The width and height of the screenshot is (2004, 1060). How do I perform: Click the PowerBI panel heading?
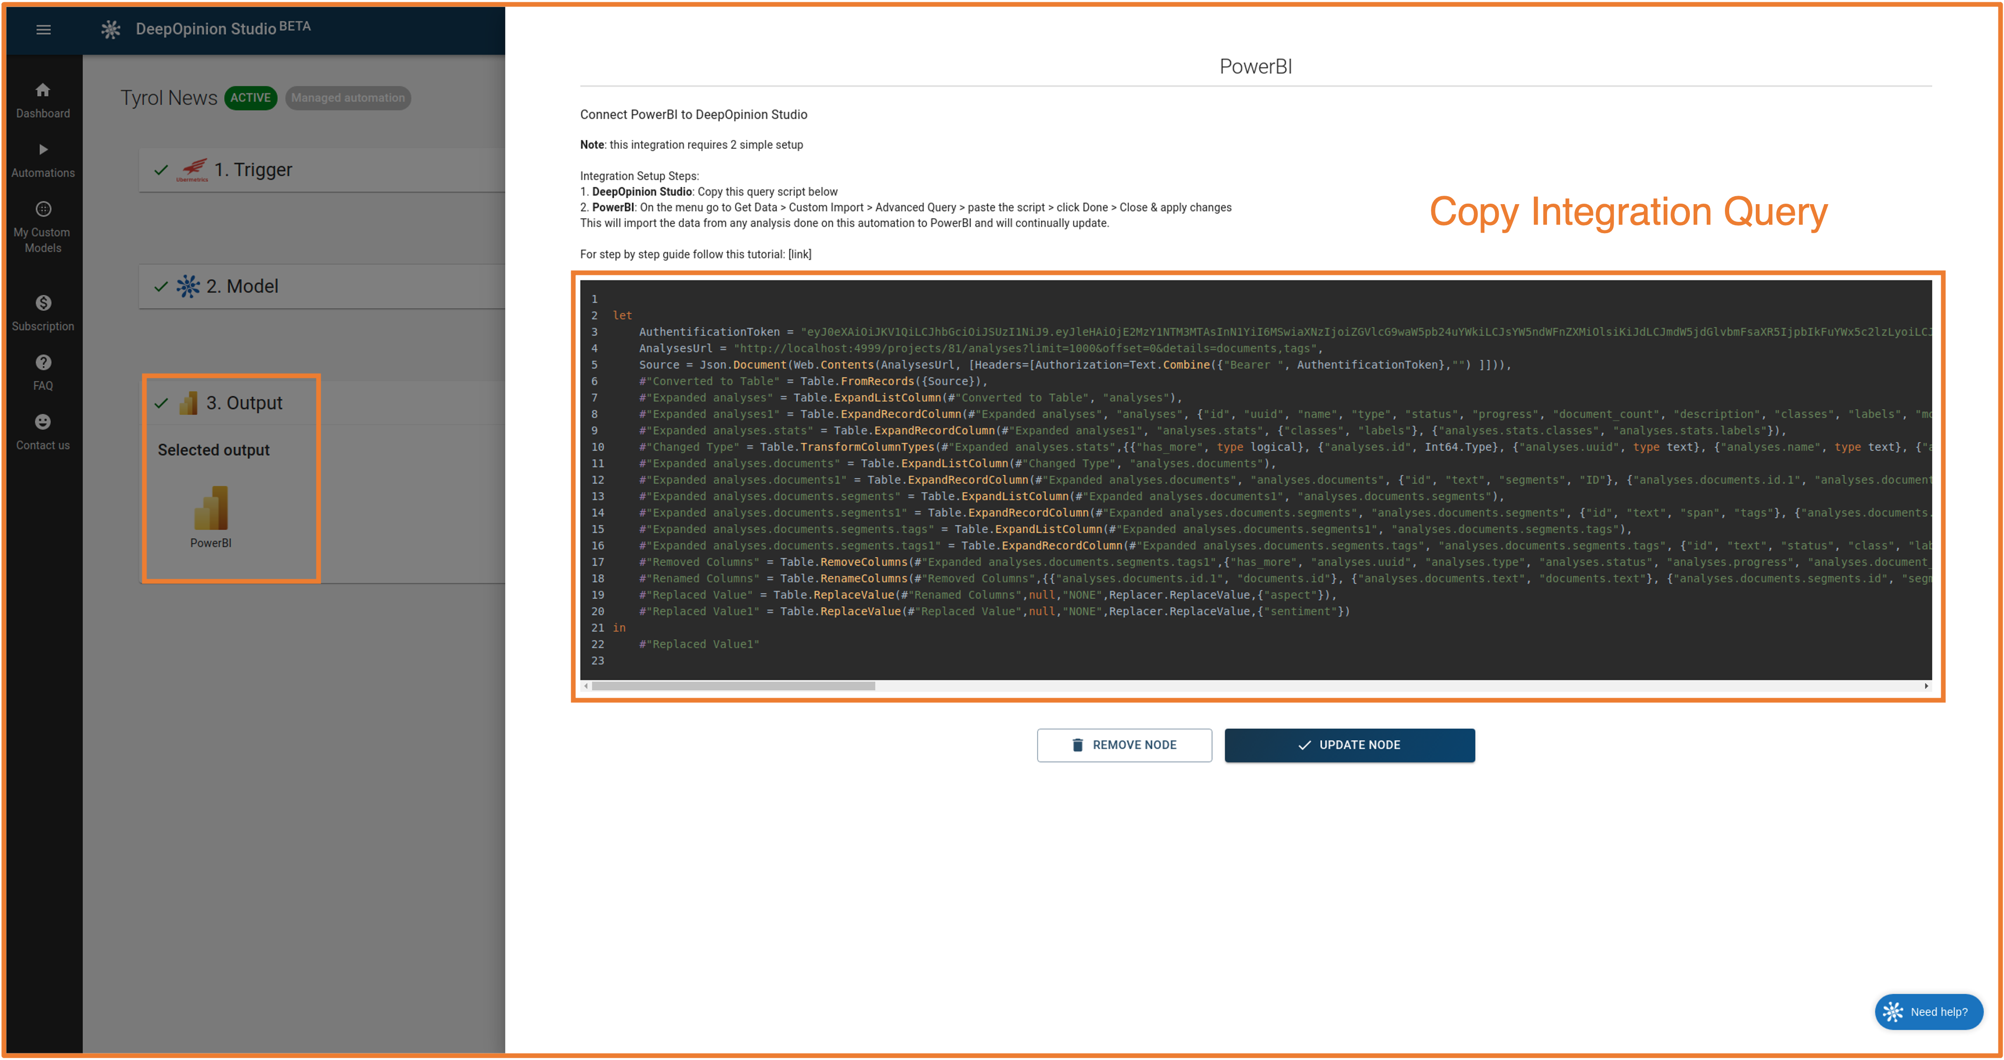click(x=1256, y=67)
